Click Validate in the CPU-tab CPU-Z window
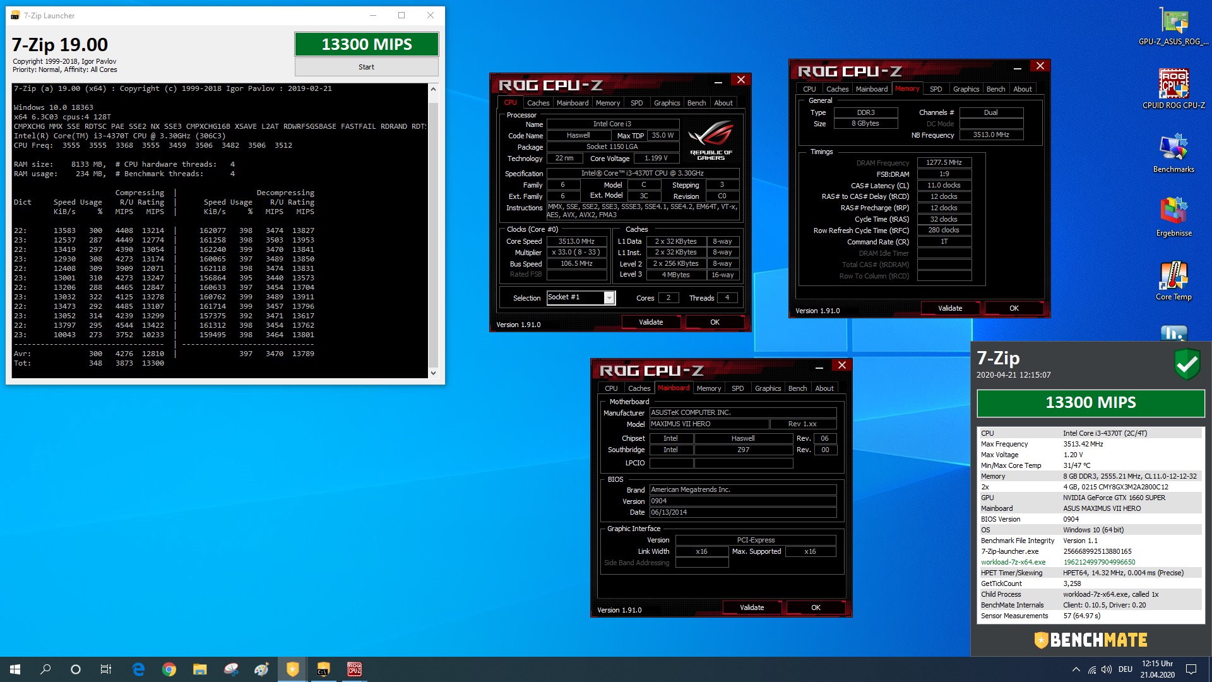The width and height of the screenshot is (1212, 682). coord(651,322)
